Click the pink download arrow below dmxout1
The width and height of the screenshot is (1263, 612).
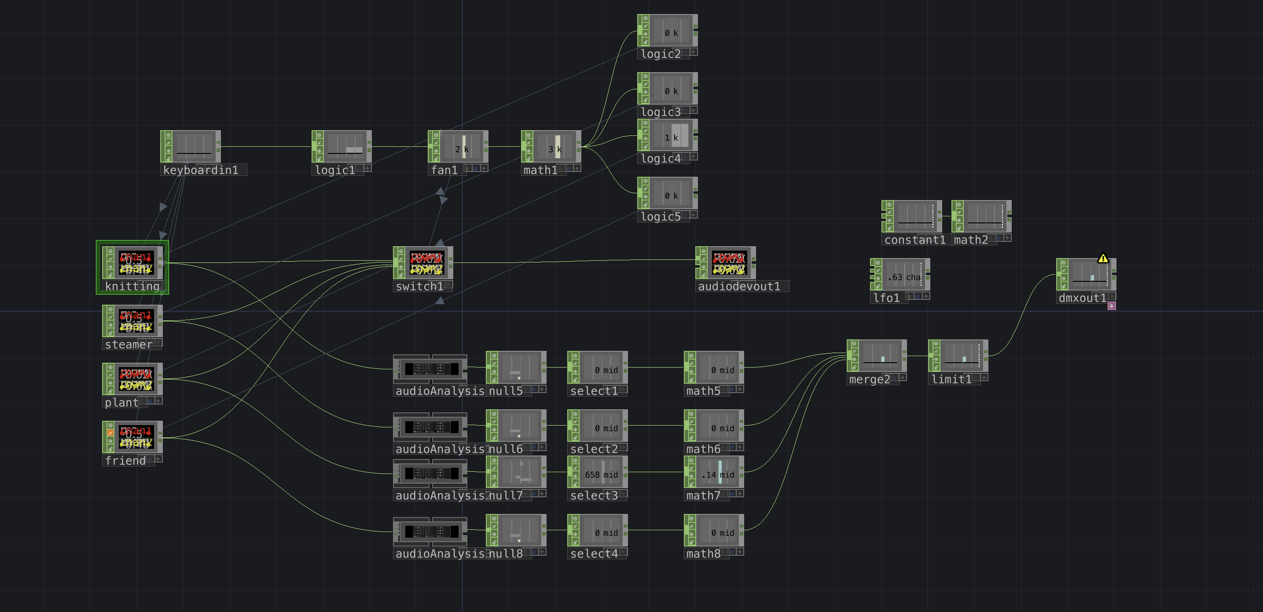[x=1112, y=306]
